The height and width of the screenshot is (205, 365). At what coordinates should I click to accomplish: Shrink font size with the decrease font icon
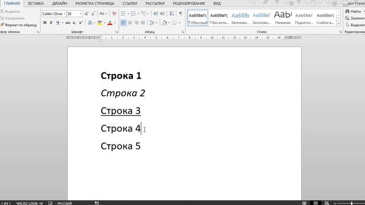pyautogui.click(x=93, y=14)
